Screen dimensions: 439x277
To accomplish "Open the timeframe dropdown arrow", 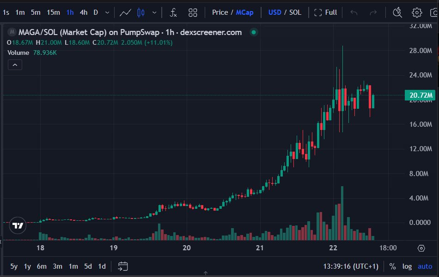I will 107,12.
